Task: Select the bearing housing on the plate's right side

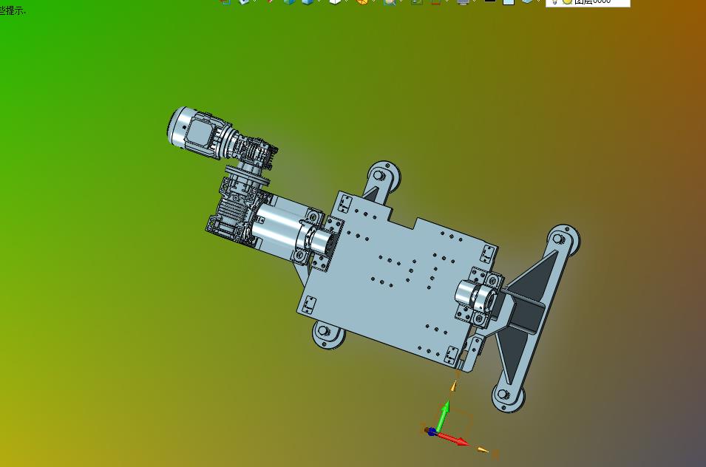Action: [480, 296]
